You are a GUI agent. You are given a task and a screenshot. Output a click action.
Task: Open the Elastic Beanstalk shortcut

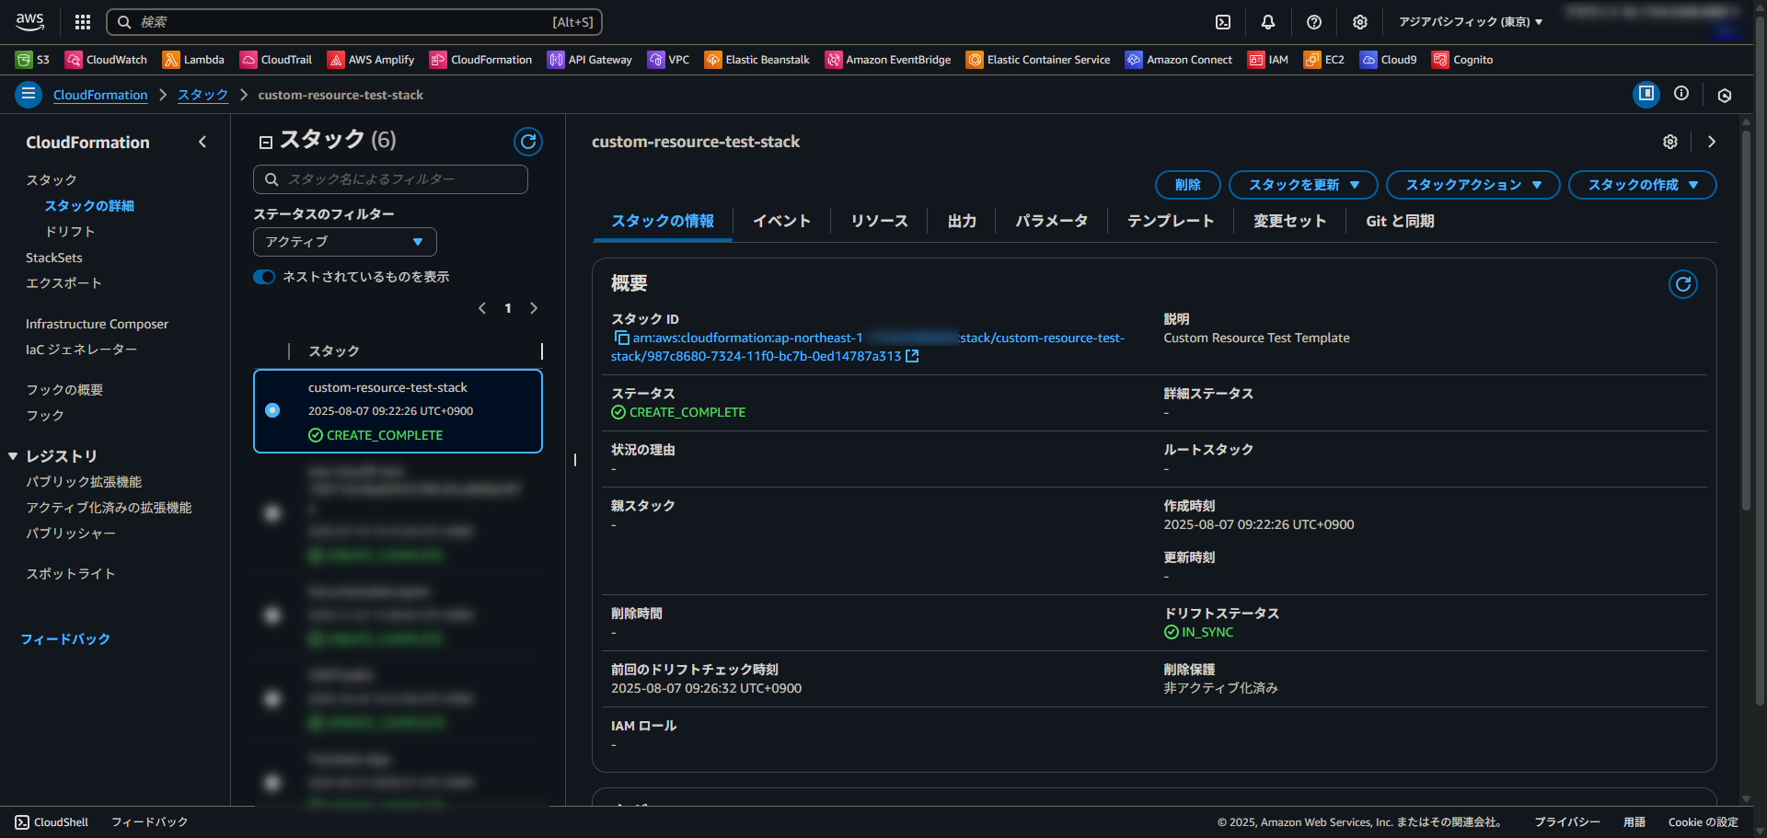coord(756,60)
